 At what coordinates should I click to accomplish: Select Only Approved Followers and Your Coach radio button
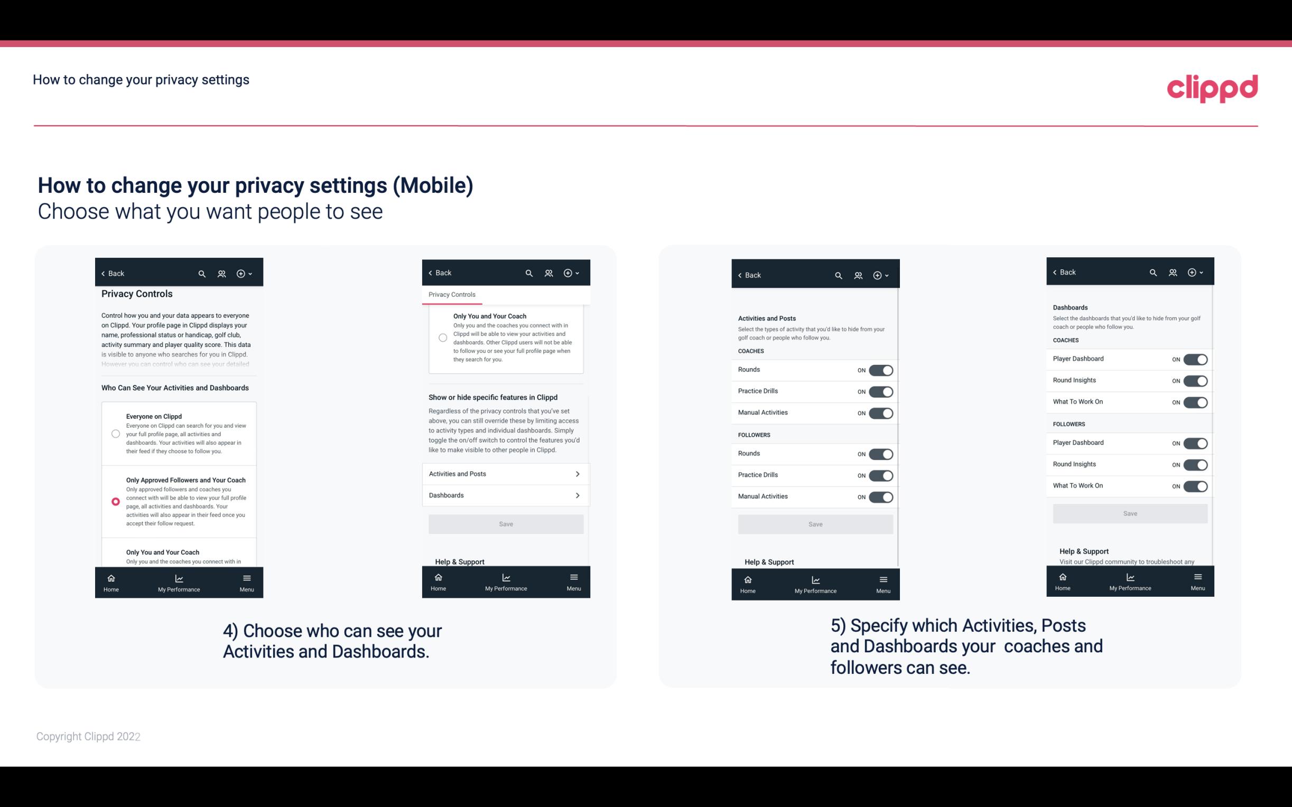click(115, 501)
